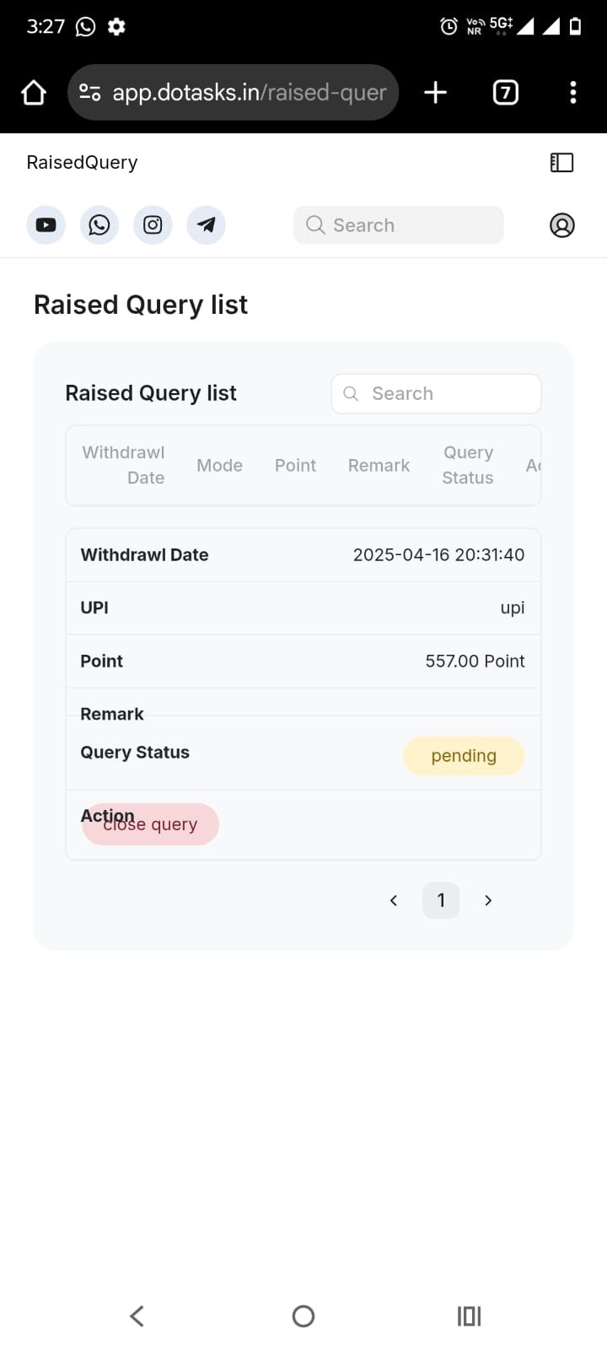Screen dimensions: 607x1350
Task: Show open tabs count switcher
Action: click(505, 92)
